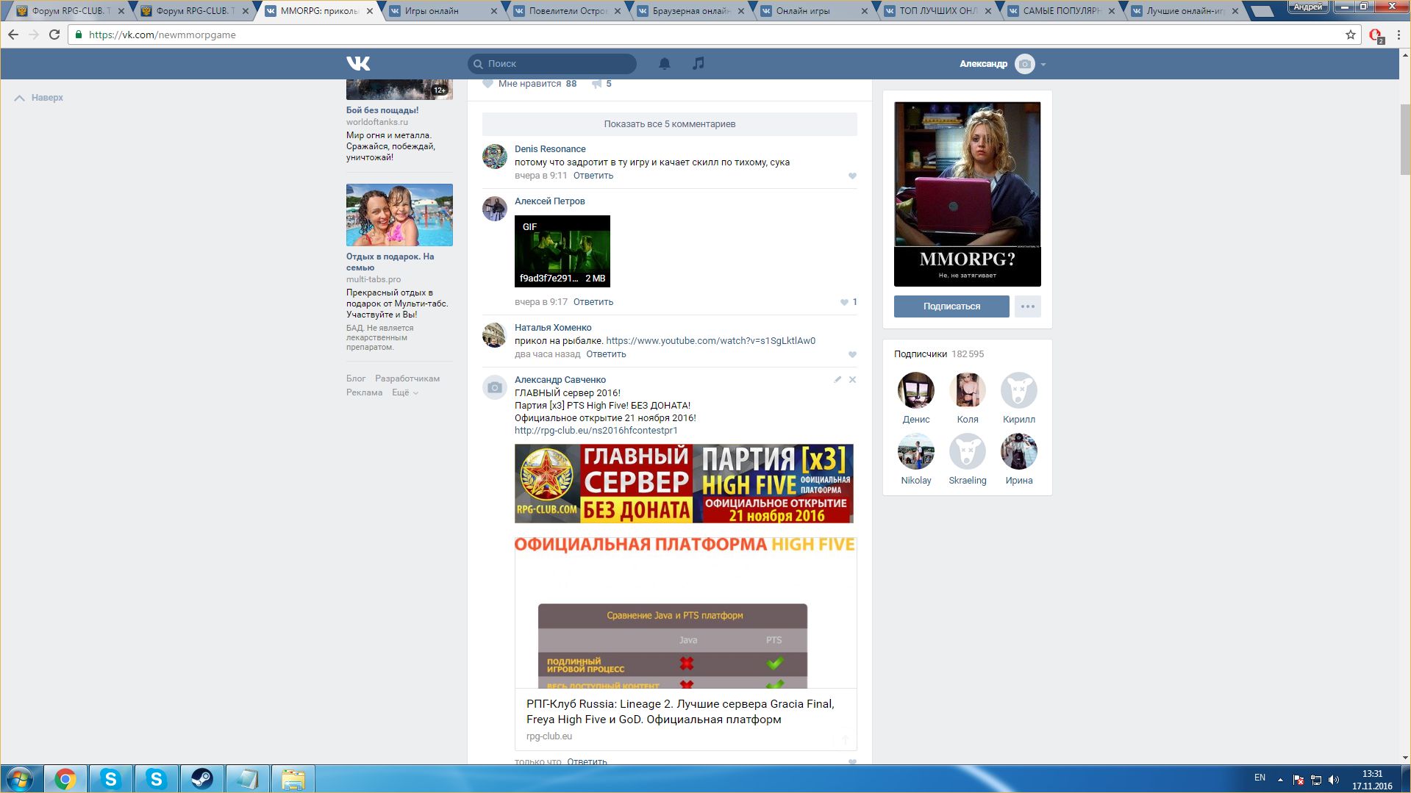Open Наталья Хоменко's avatar
Viewport: 1411px width, 793px height.
(x=495, y=335)
